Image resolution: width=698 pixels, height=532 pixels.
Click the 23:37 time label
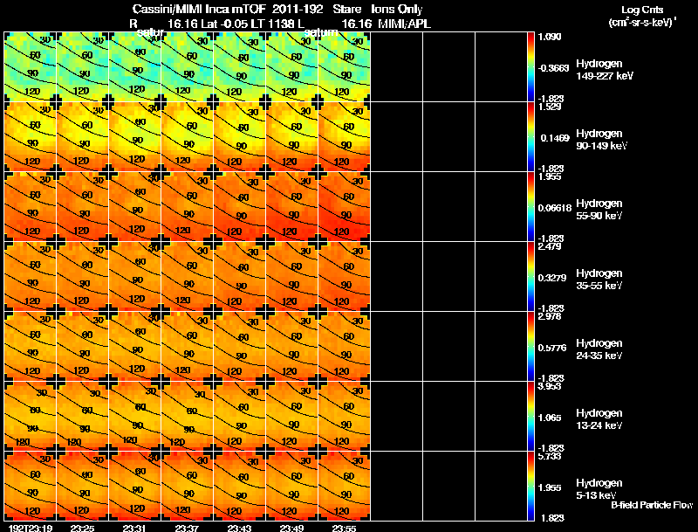click(x=187, y=528)
